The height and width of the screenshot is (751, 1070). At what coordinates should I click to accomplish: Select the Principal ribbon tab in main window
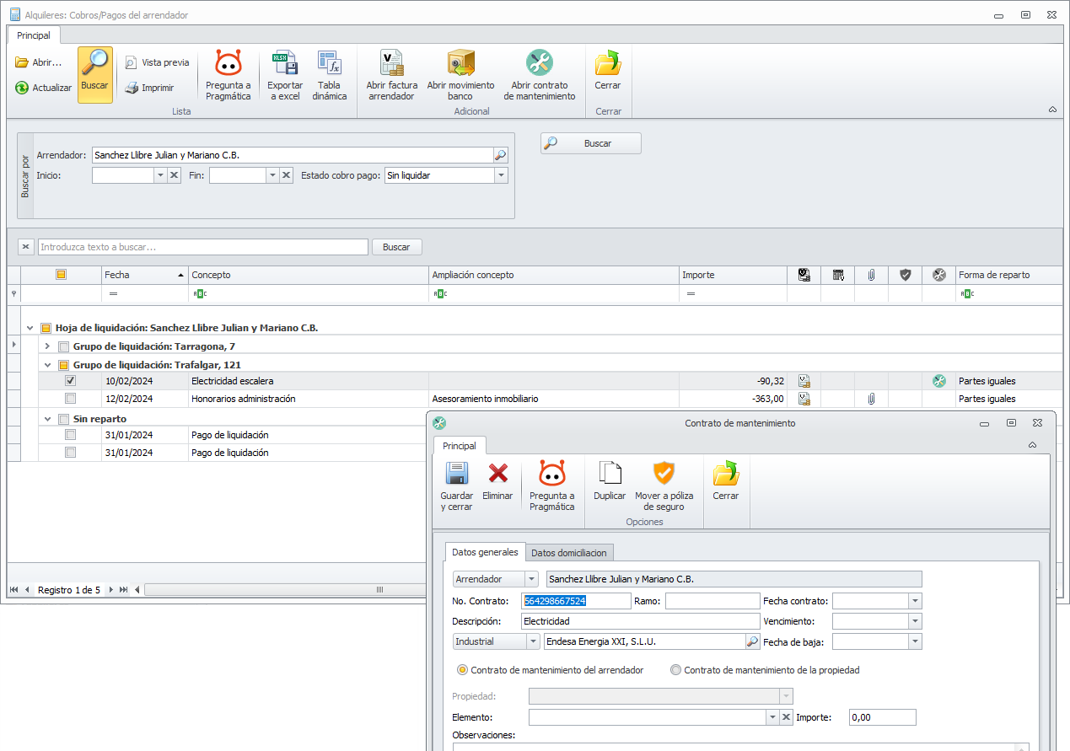(34, 35)
